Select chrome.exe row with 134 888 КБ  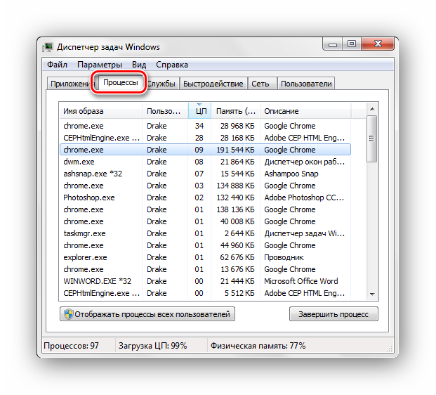pos(205,186)
